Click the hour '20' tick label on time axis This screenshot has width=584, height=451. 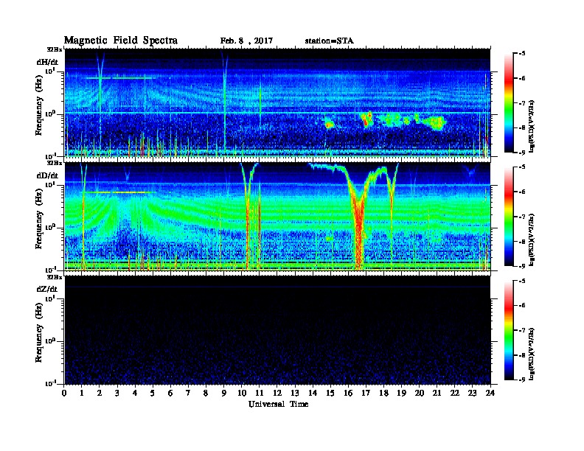click(x=420, y=393)
